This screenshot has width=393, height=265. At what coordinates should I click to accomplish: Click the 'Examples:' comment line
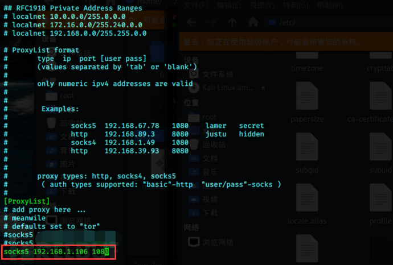[x=60, y=109]
